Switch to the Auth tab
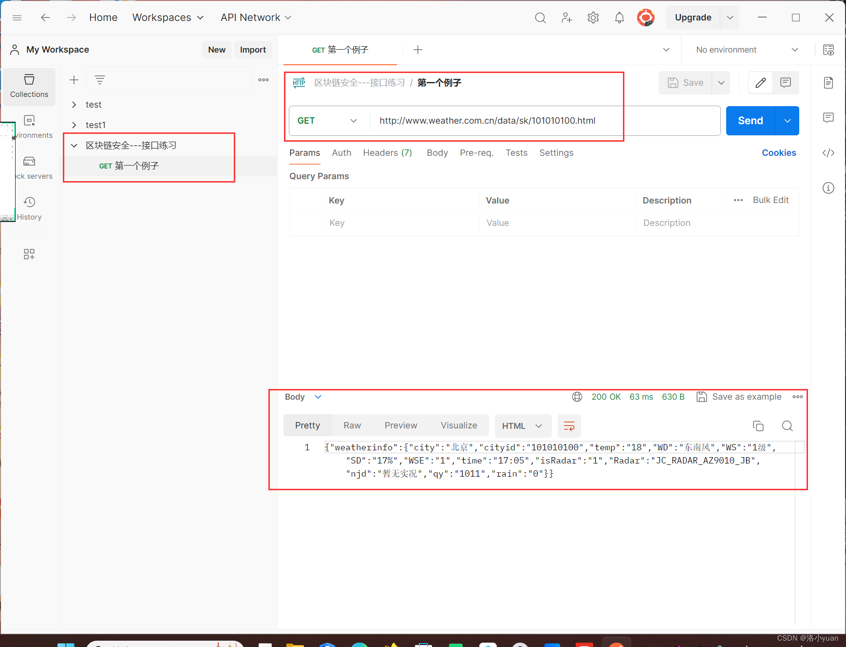The image size is (846, 647). click(341, 153)
